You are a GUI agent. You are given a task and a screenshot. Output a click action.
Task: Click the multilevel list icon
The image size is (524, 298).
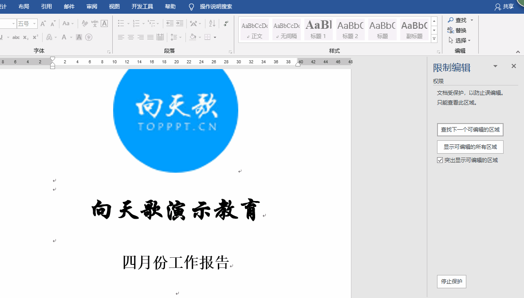click(152, 23)
